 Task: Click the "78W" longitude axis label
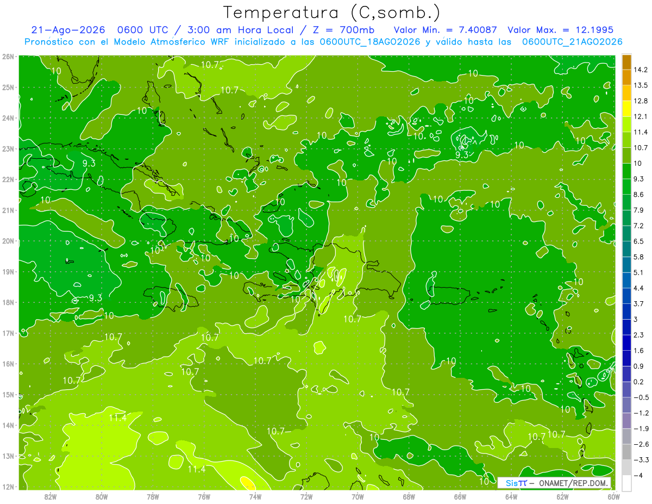[153, 496]
